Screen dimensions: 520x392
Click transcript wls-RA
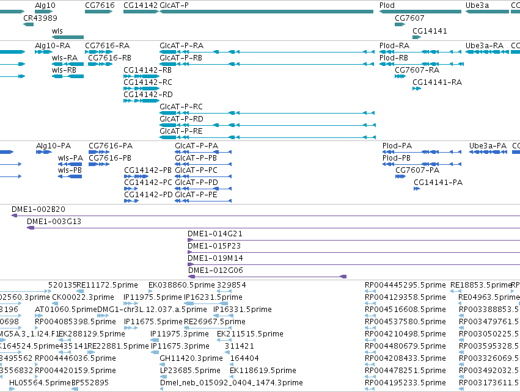click(x=65, y=57)
